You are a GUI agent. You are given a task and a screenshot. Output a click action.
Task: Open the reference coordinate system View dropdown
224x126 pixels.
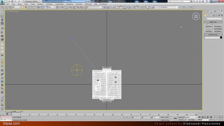(52, 7)
